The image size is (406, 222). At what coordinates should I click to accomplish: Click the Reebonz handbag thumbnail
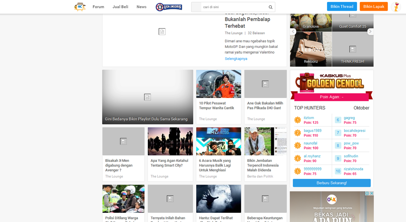tap(311, 49)
